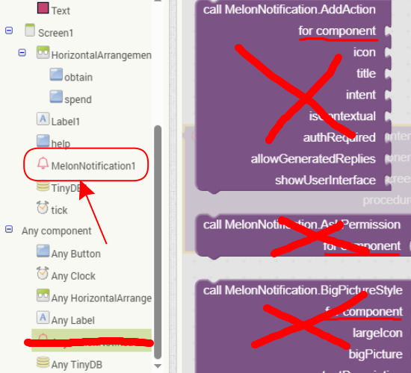Screen dimensions: 411x373
Task: Select the Label1 component icon
Action: (x=43, y=119)
